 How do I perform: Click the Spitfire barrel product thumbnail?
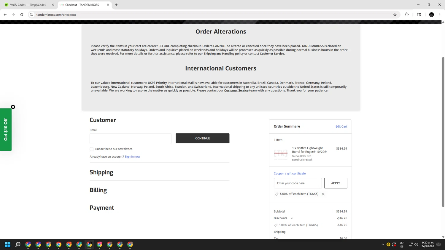[281, 154]
